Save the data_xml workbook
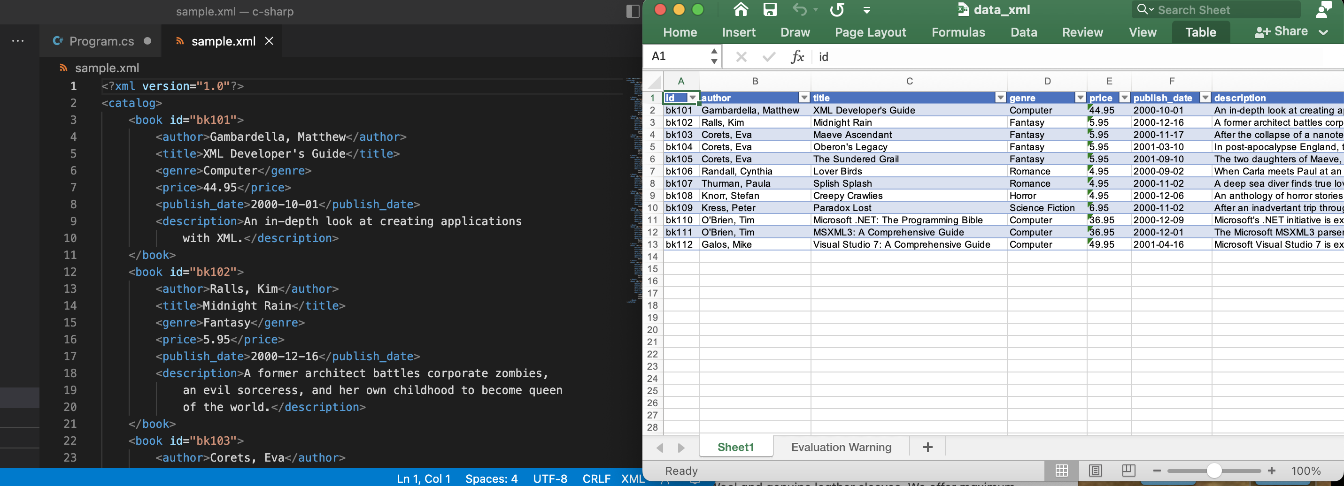The image size is (1344, 486). [770, 9]
